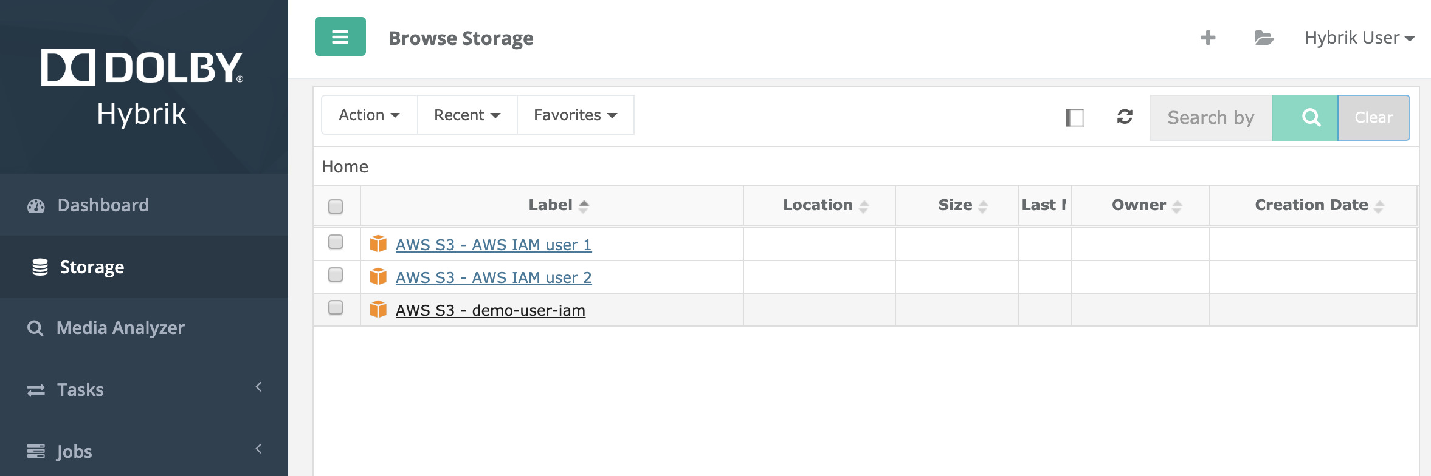Image resolution: width=1431 pixels, height=476 pixels.
Task: Click S3 box icon for IAM user 1
Action: pos(378,243)
